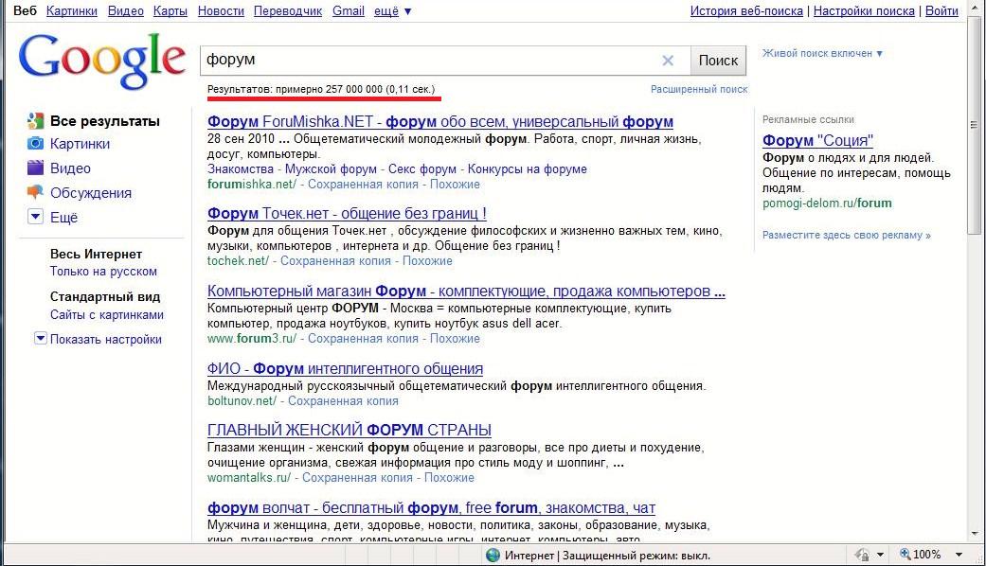Open Сохраненная копия for womantalks.ru
The image size is (986, 566).
[357, 477]
